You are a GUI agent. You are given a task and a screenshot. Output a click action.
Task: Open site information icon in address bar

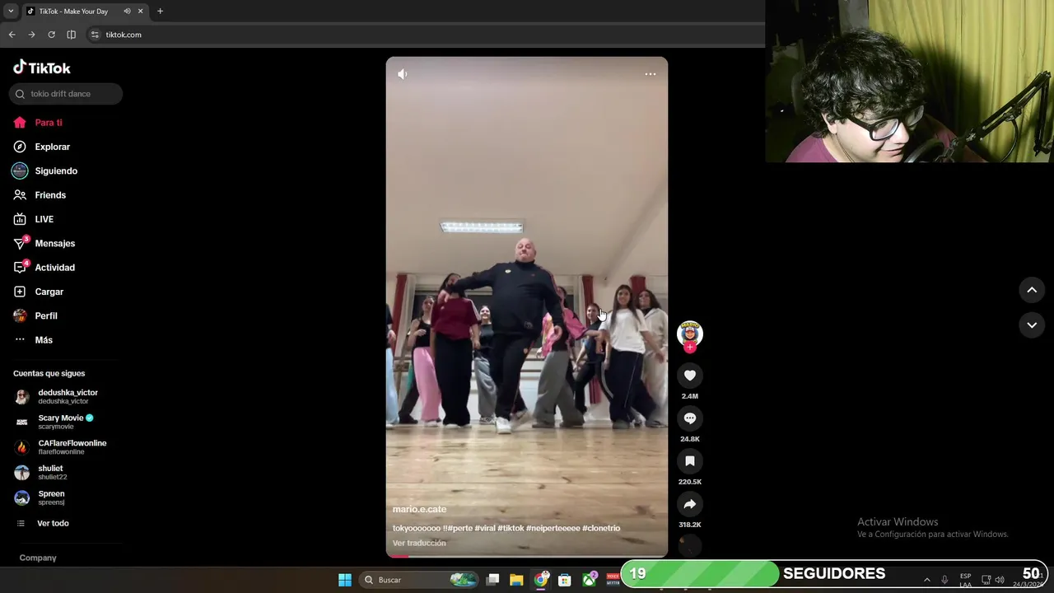pyautogui.click(x=95, y=35)
